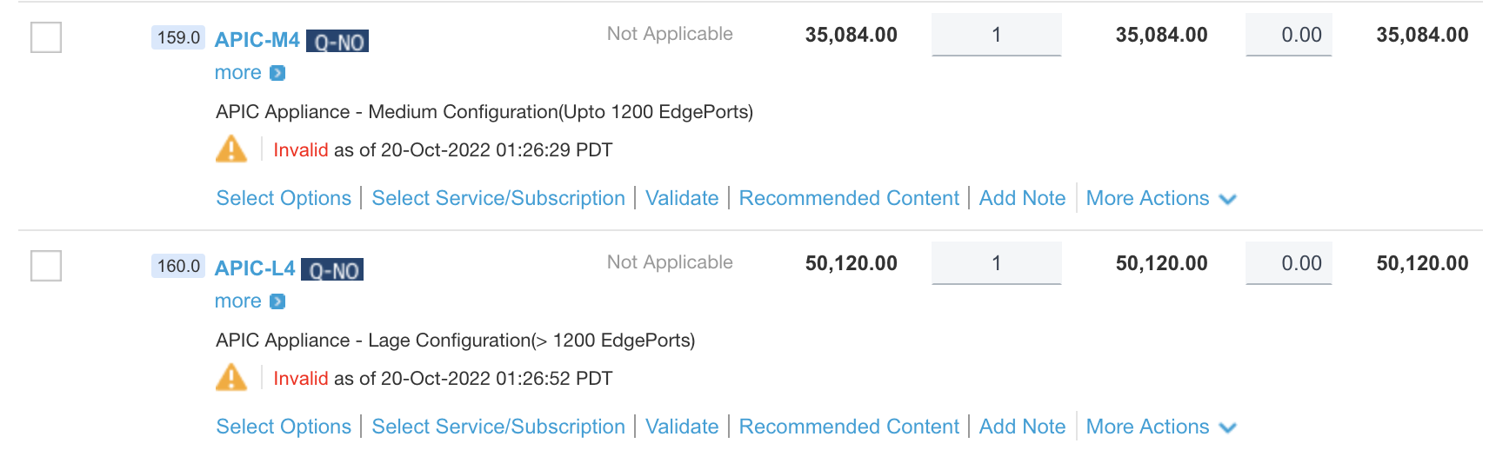Click line number 159.0 badge
The height and width of the screenshot is (450, 1496).
click(x=178, y=37)
